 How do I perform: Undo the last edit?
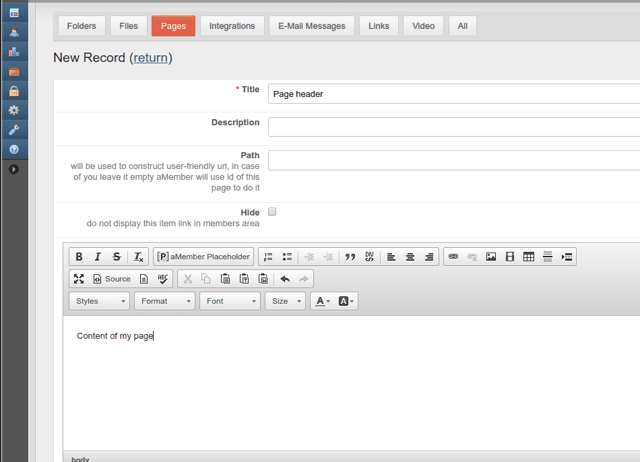(x=285, y=279)
